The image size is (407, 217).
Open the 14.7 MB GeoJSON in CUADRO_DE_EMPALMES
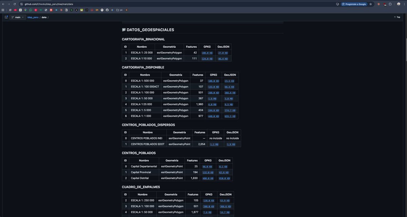[225, 212]
